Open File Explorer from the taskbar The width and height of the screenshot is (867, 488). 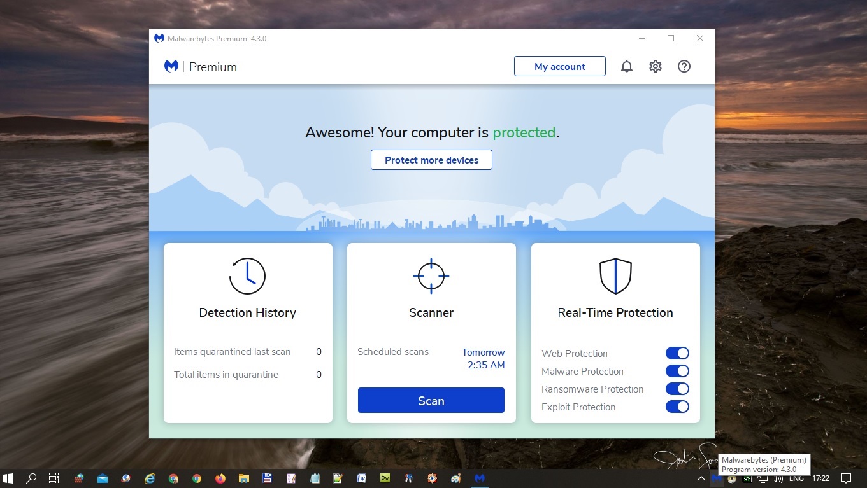click(244, 478)
